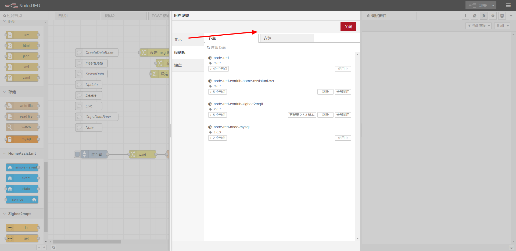Select the html node in palette
The height and width of the screenshot is (251, 516).
[x=22, y=46]
